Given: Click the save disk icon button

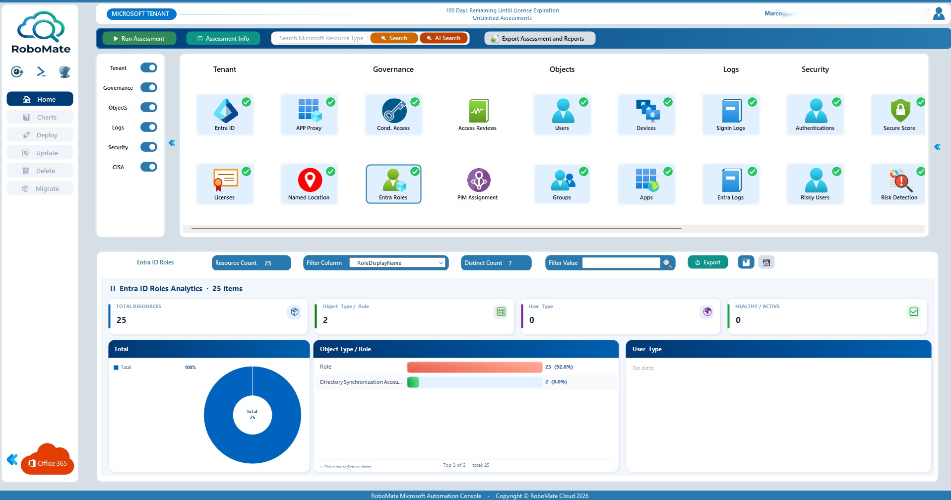Looking at the screenshot, I should tap(766, 262).
